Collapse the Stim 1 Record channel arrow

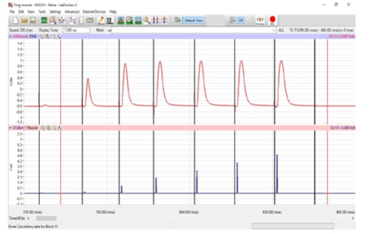click(x=10, y=128)
